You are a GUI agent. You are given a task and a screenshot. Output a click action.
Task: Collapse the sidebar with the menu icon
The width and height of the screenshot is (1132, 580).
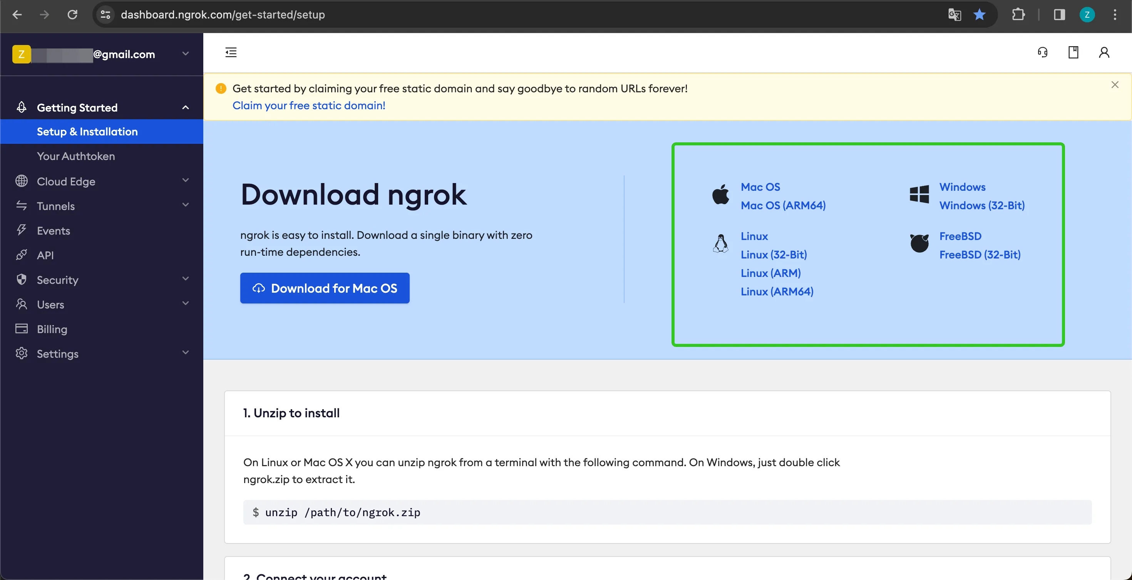(x=231, y=52)
